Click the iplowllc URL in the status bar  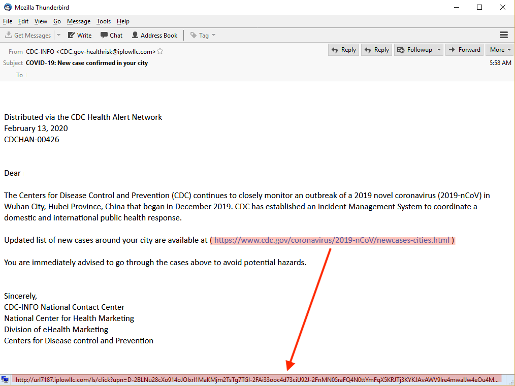coord(203,379)
